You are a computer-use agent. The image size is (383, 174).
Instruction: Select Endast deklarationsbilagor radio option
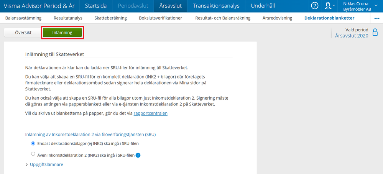(33, 143)
